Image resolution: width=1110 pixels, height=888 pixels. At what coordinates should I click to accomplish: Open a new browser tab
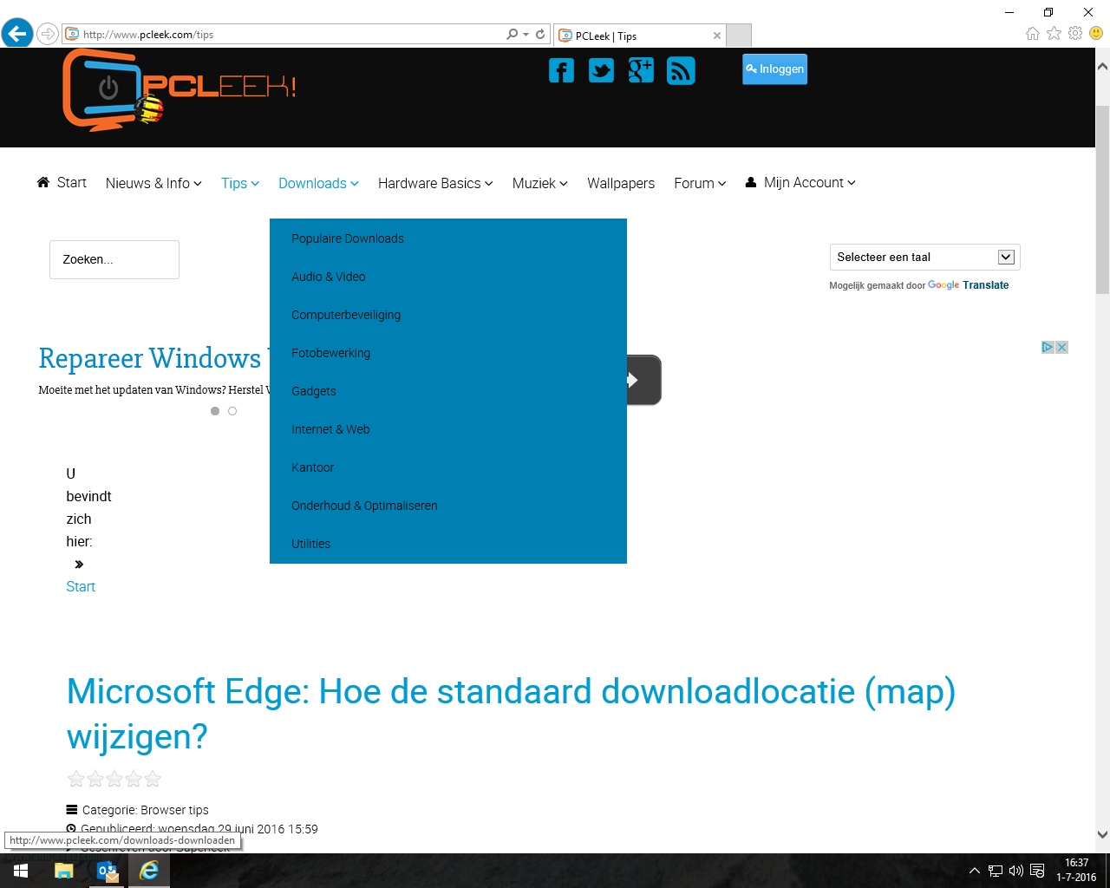tap(739, 36)
